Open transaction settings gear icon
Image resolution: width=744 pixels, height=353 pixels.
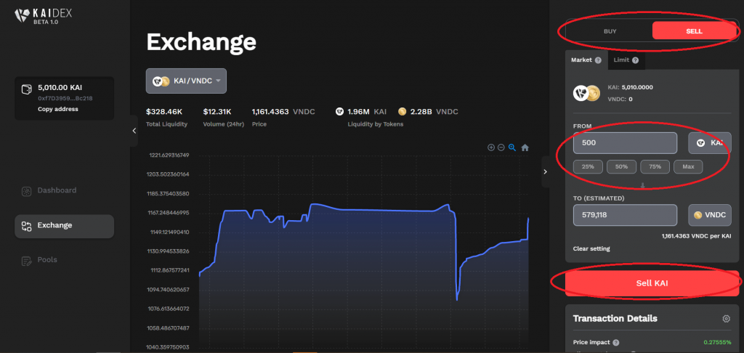point(726,319)
